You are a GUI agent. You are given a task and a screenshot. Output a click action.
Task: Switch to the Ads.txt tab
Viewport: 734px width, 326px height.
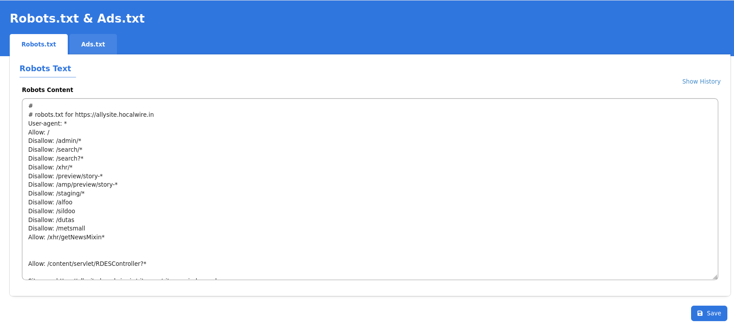pos(93,44)
